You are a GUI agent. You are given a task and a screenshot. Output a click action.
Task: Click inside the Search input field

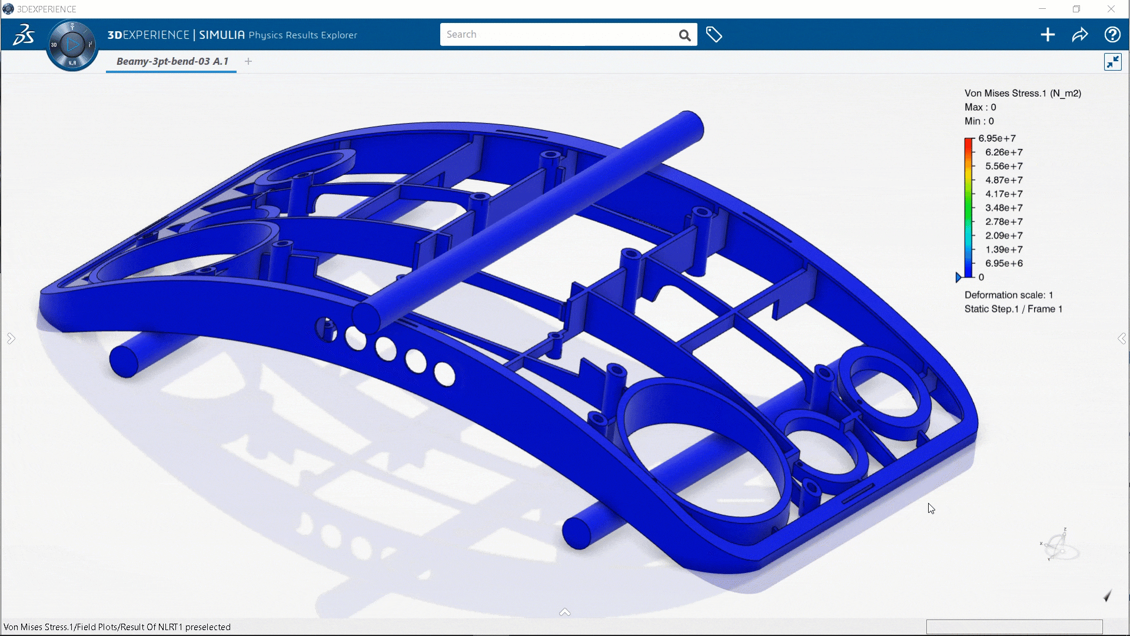tap(553, 35)
